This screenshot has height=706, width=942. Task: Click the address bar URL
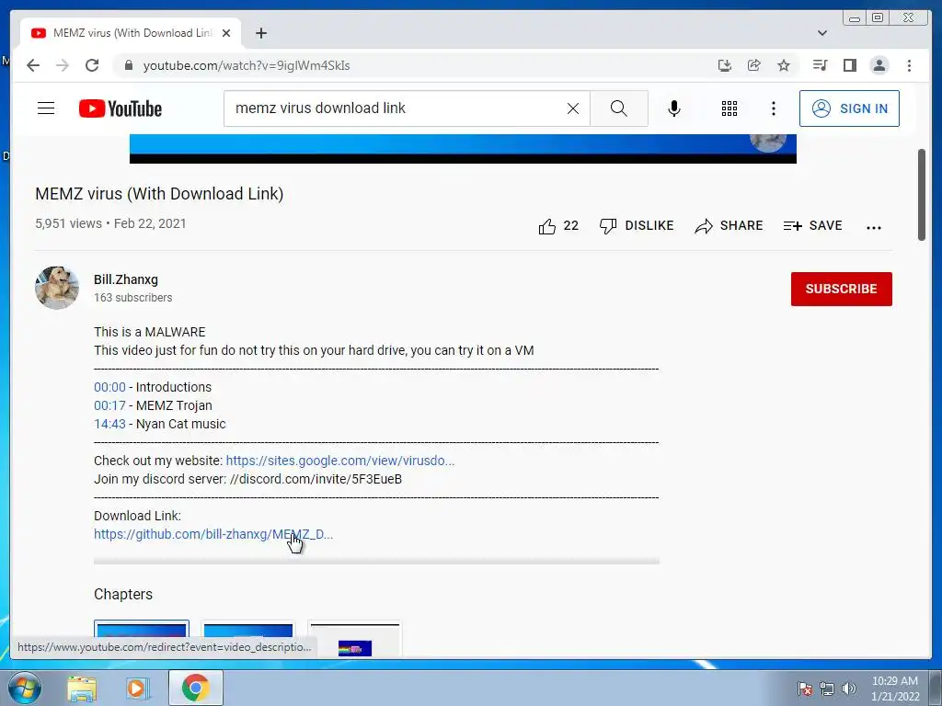tap(247, 65)
